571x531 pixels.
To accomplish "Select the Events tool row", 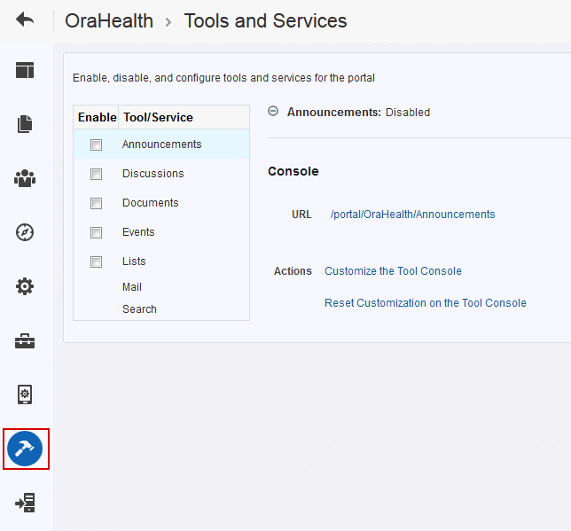I will pos(161,232).
